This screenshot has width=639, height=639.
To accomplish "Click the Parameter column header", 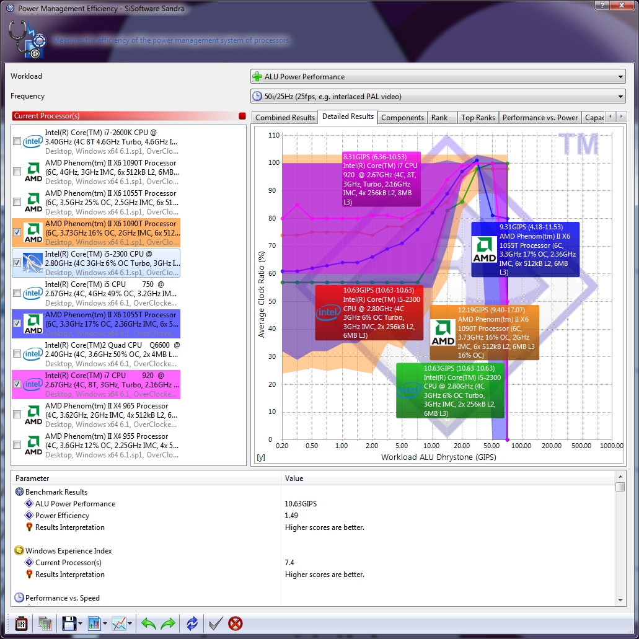I will (x=146, y=478).
